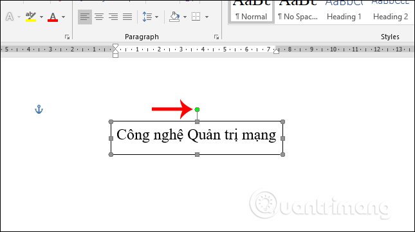Open Paragraph settings dialog launcher
This screenshot has width=415, height=232.
(216, 37)
